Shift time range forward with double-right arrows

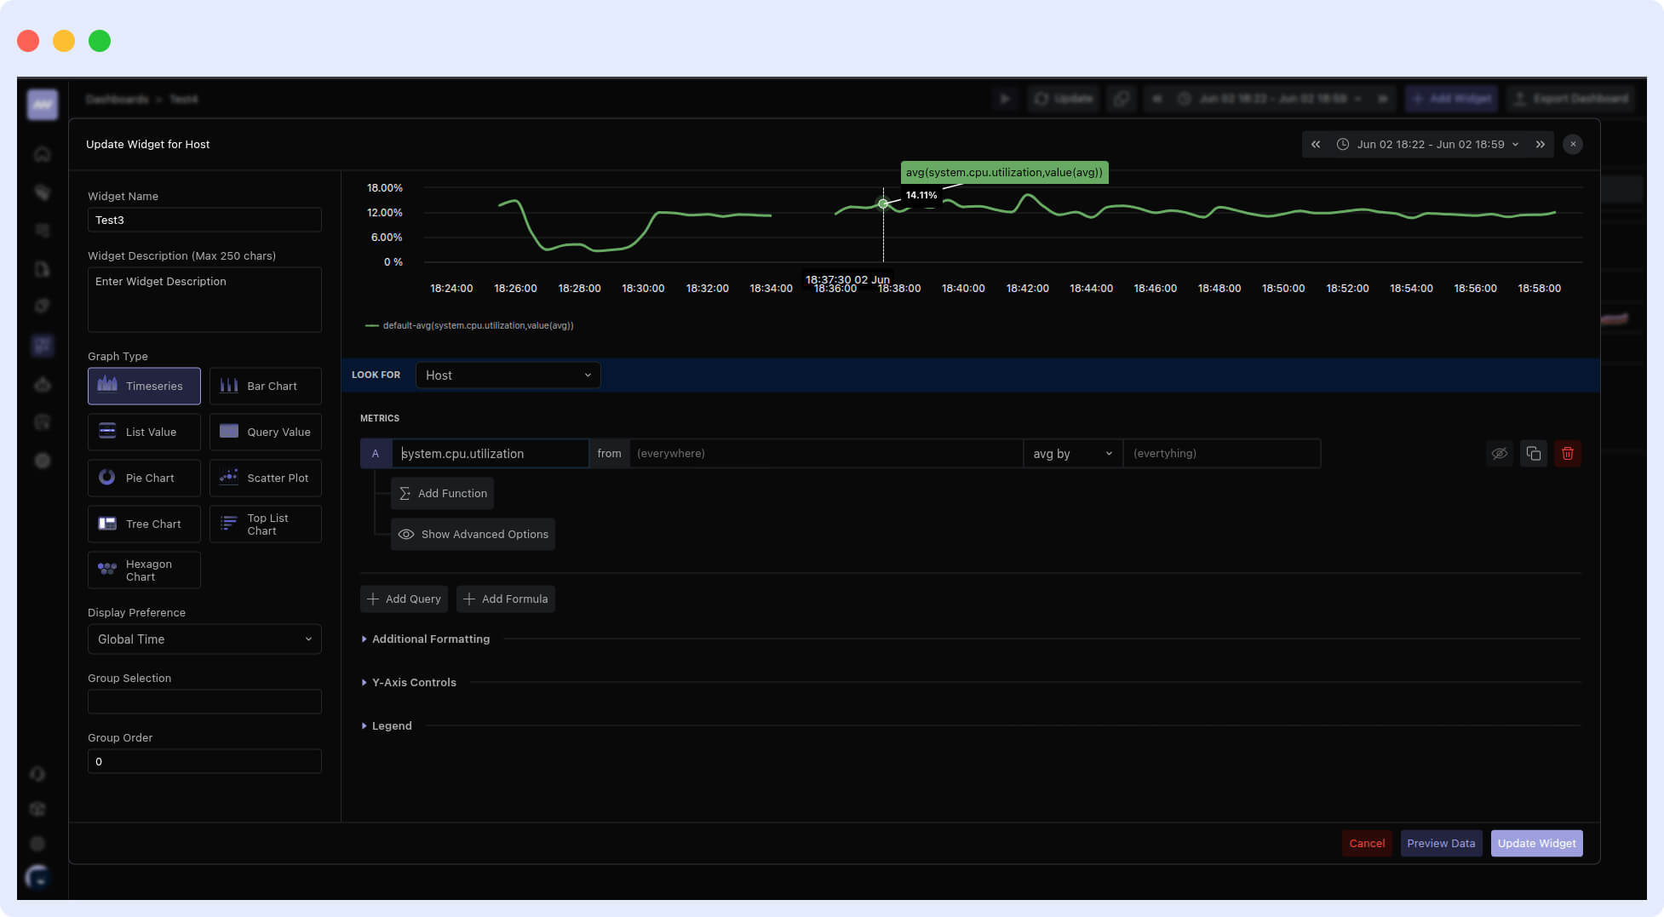pyautogui.click(x=1540, y=145)
